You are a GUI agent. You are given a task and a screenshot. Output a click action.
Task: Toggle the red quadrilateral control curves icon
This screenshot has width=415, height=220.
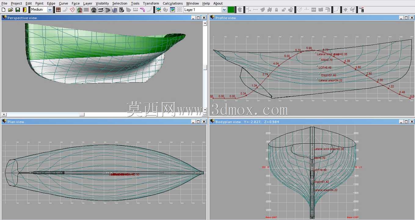click(x=72, y=10)
